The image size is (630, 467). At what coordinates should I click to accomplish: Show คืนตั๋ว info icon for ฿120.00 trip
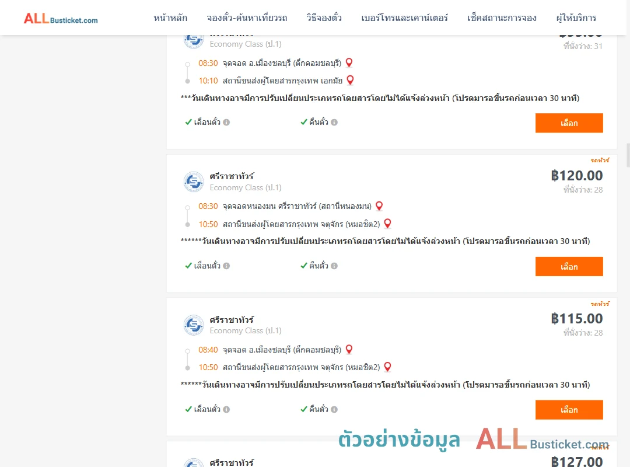click(334, 266)
